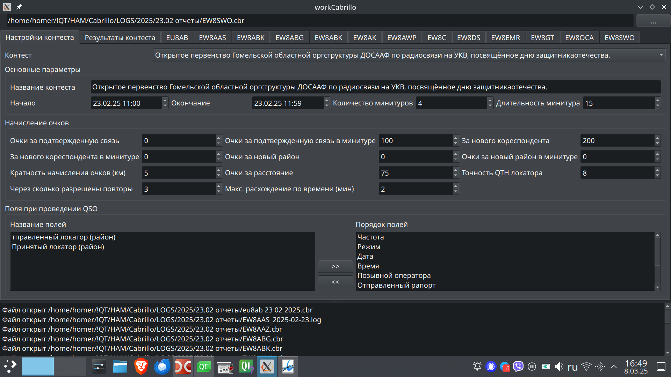Open Bluetooth settings in system tray
The image size is (671, 377).
point(600,367)
